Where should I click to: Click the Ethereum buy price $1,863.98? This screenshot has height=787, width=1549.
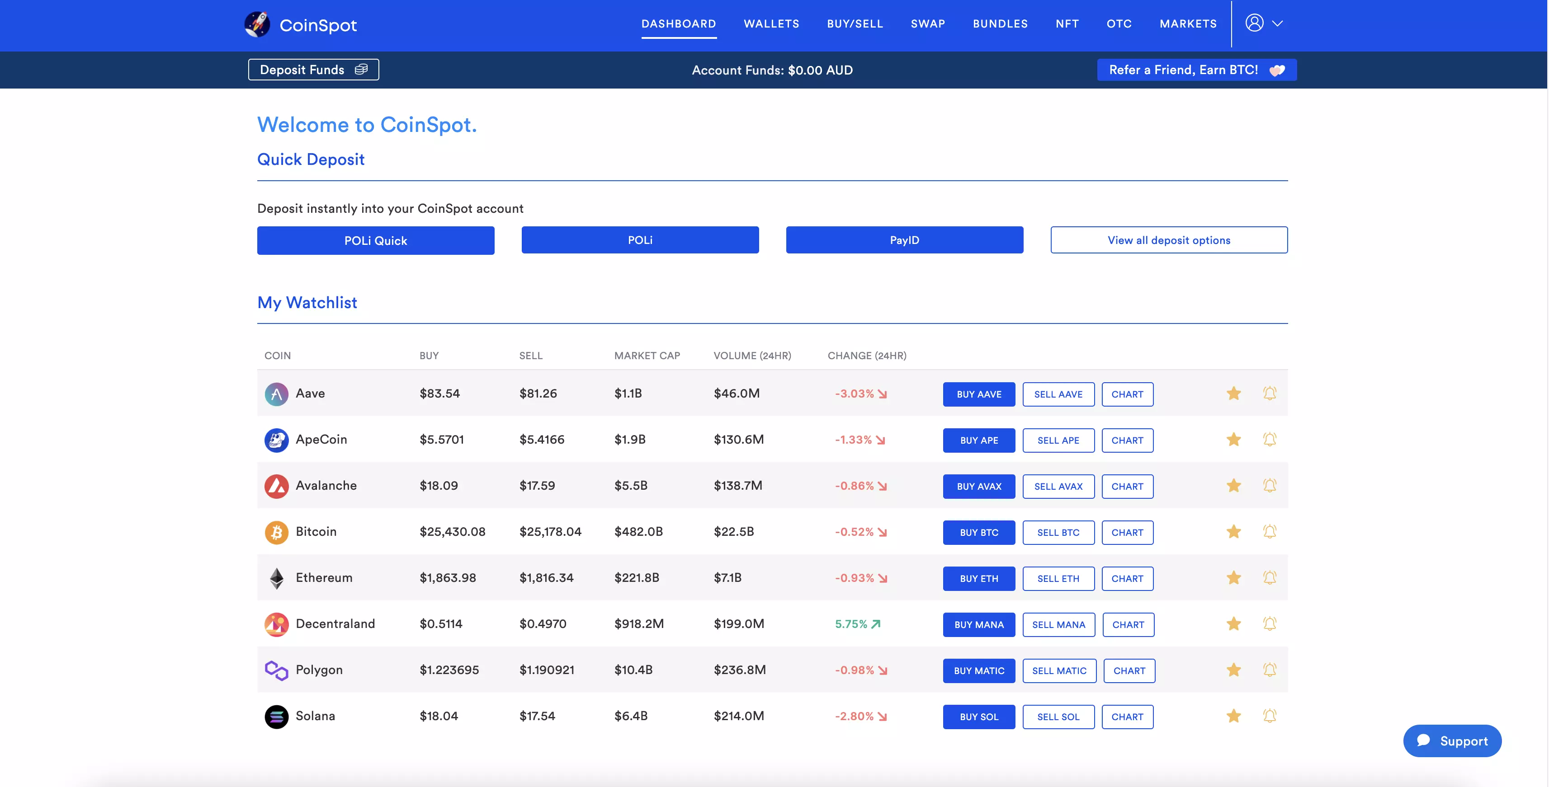point(447,578)
